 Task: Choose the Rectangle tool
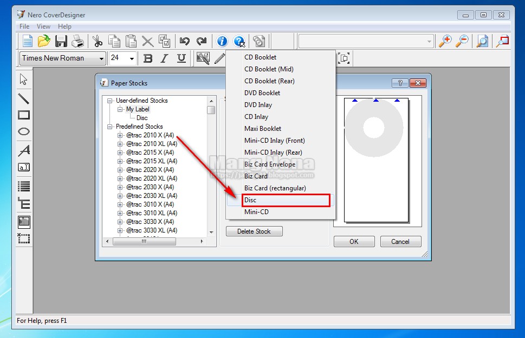(x=23, y=115)
